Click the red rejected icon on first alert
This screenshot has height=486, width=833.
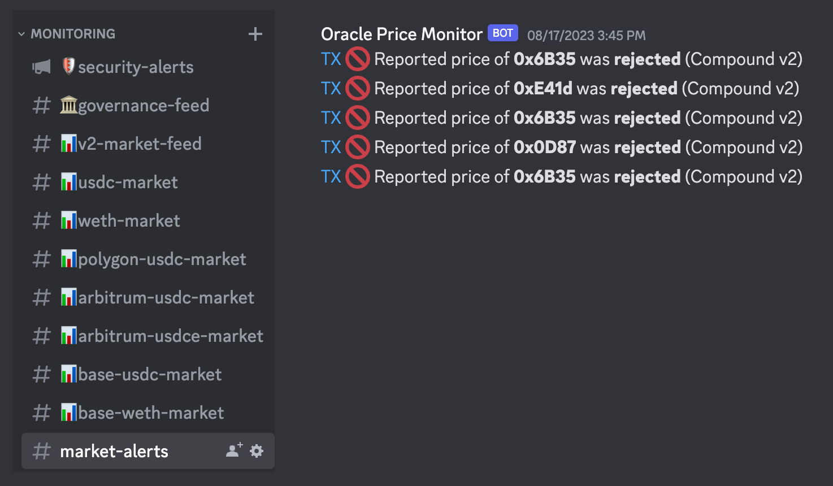click(x=357, y=59)
